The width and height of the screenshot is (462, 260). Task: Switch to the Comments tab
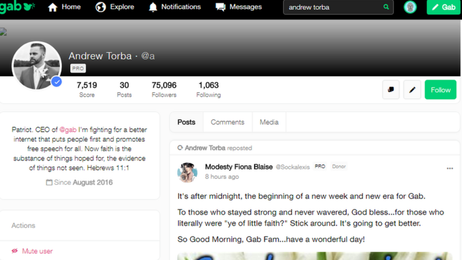pyautogui.click(x=227, y=122)
